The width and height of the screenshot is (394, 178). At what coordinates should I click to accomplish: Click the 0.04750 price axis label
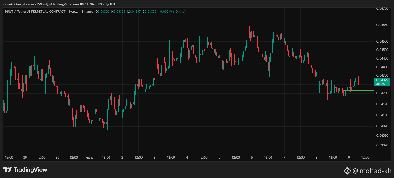pyautogui.click(x=382, y=9)
